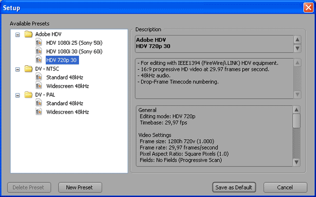
Task: Click 'Drop-Frame Timecode numbering' line
Action: (178, 82)
